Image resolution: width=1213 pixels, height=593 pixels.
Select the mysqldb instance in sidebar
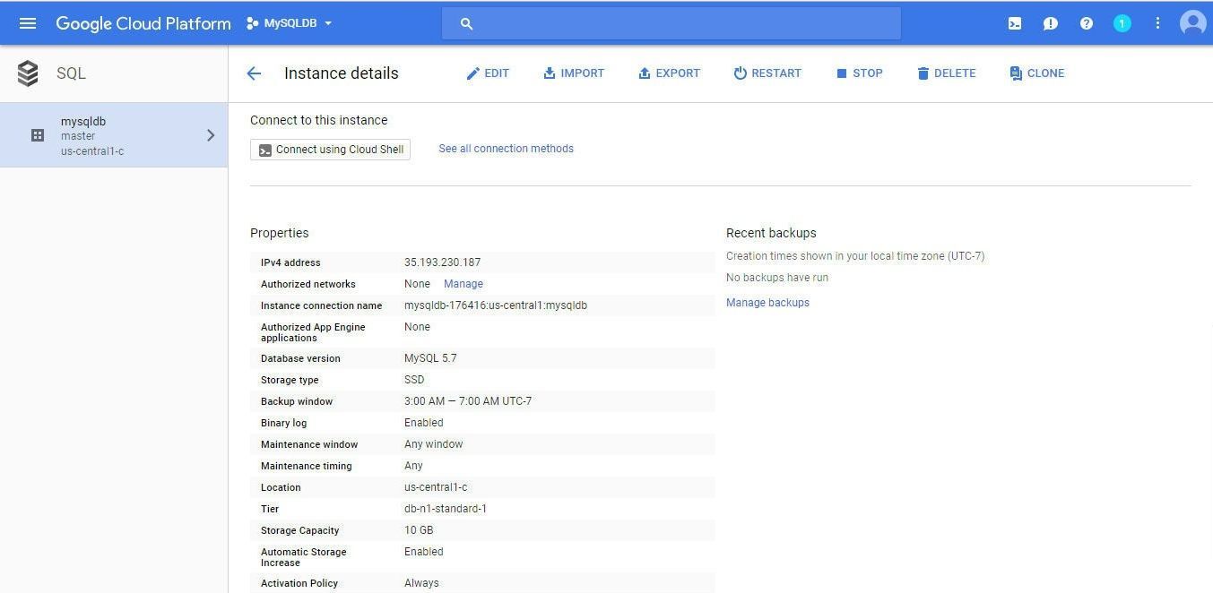click(114, 135)
